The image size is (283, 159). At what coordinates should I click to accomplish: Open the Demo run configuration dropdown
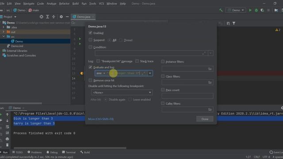[236, 10]
